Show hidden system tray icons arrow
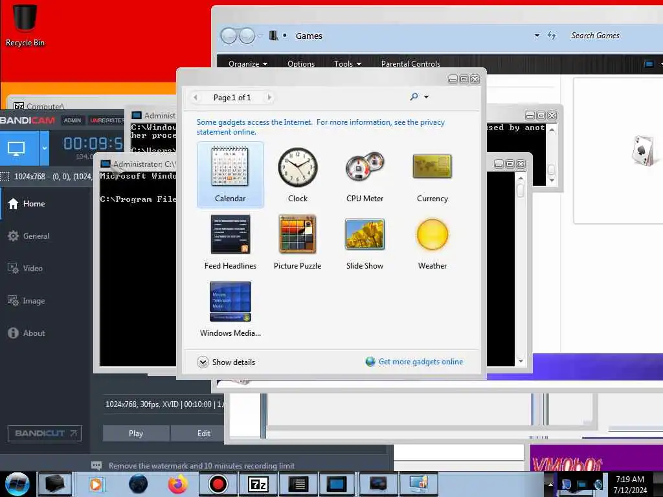The width and height of the screenshot is (663, 497). coord(550,485)
